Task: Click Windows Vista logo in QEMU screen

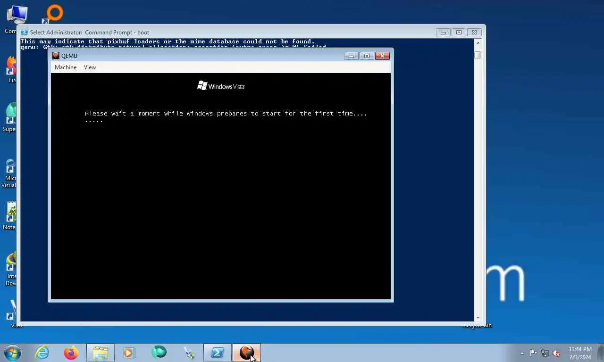Action: (221, 86)
